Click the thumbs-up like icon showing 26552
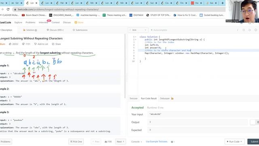 point(10,44)
